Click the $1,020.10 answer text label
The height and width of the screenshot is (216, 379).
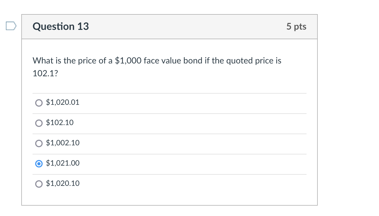63,183
